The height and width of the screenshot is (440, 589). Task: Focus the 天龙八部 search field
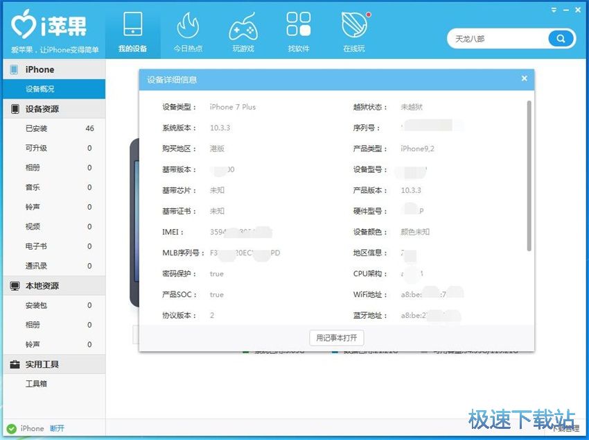[498, 39]
